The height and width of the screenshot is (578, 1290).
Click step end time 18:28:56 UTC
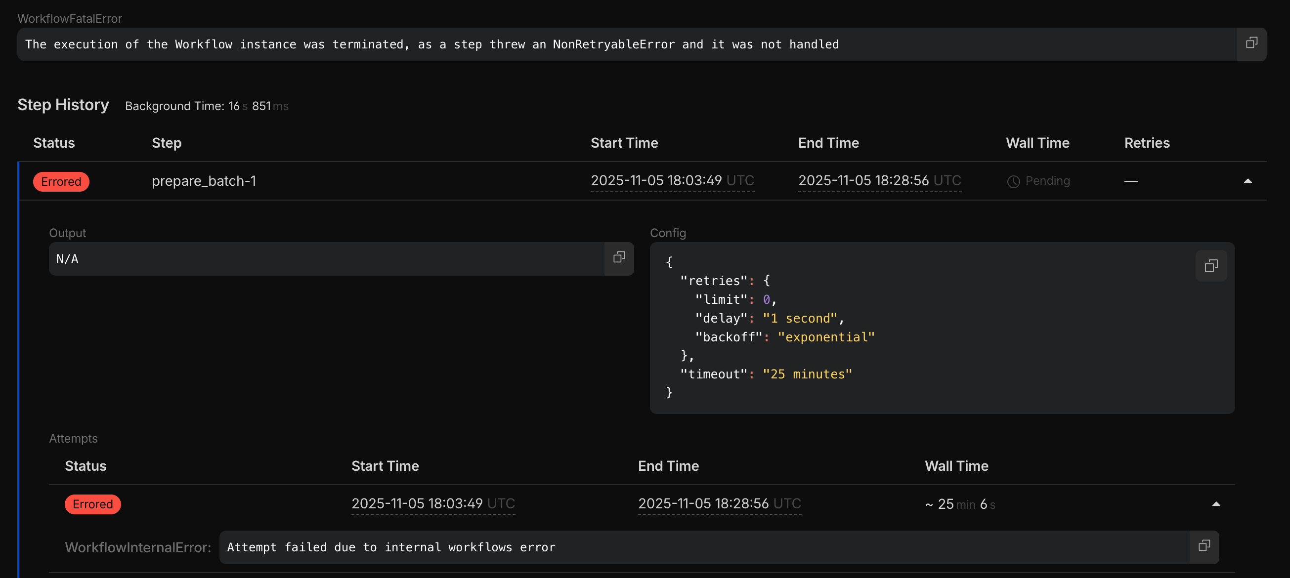pyautogui.click(x=879, y=180)
